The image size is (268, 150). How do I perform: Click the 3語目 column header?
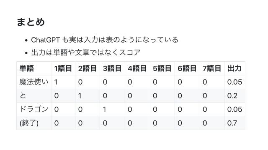click(112, 68)
